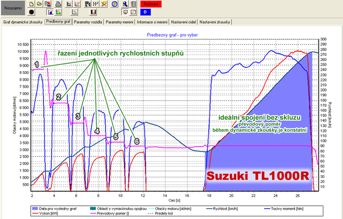Switch to Graf dynamicke zkousky tab

coord(23,22)
